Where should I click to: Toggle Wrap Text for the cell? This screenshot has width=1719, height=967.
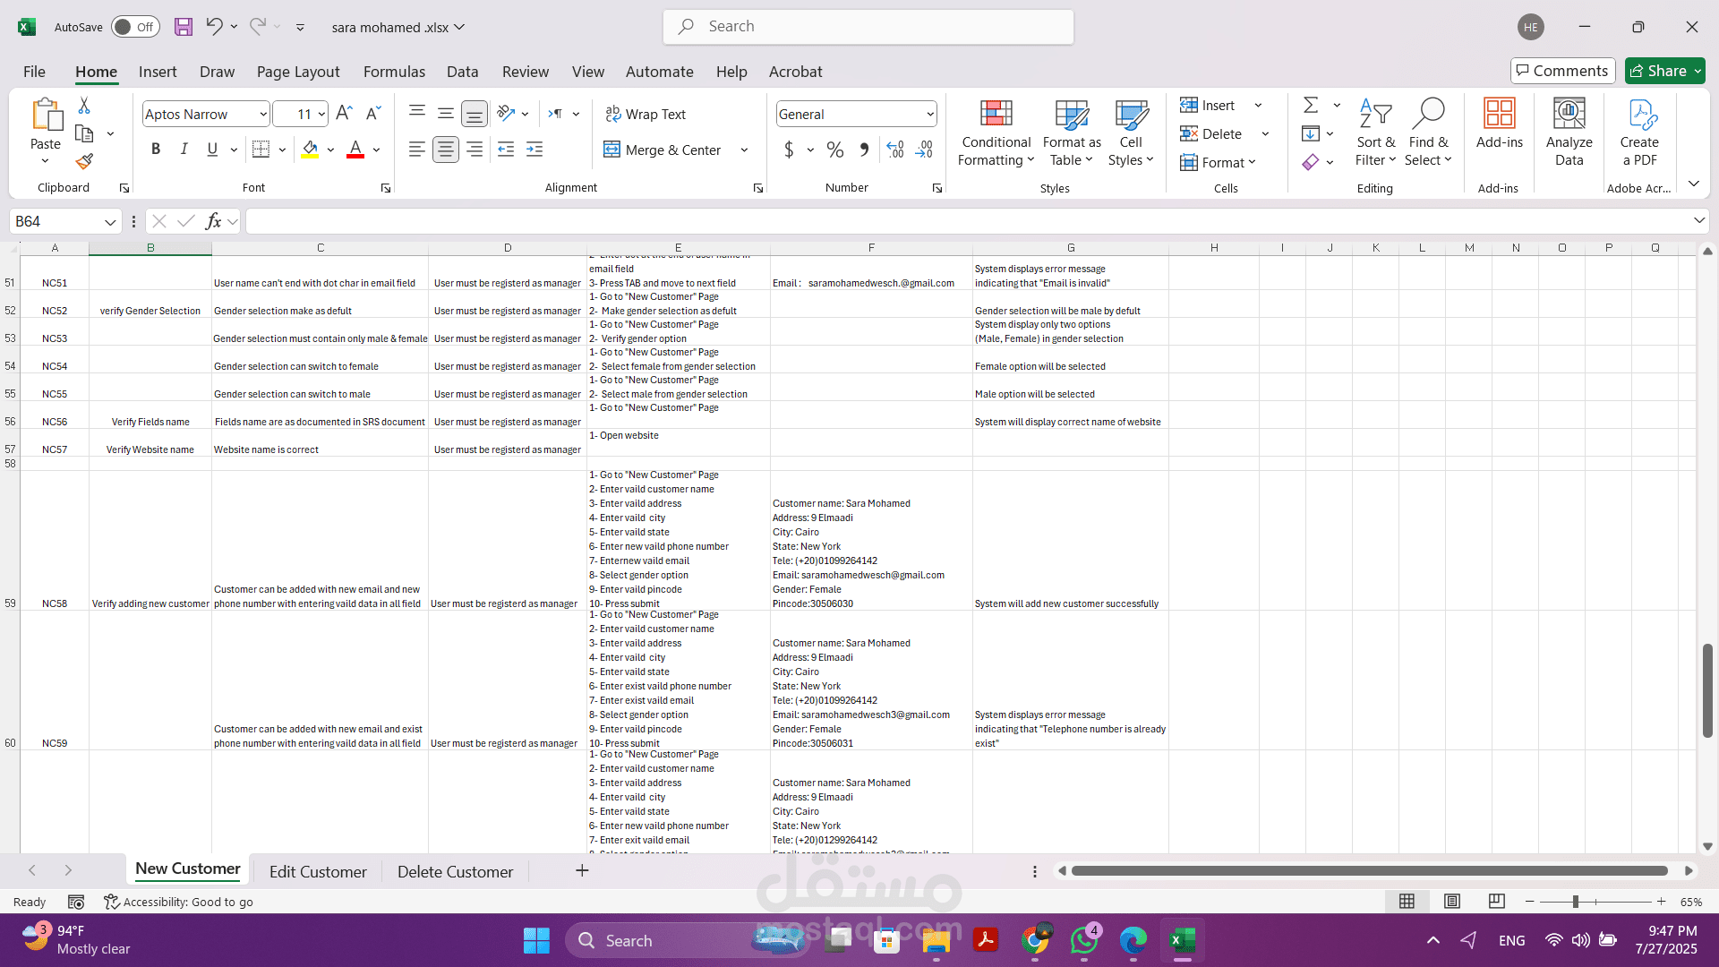(646, 114)
